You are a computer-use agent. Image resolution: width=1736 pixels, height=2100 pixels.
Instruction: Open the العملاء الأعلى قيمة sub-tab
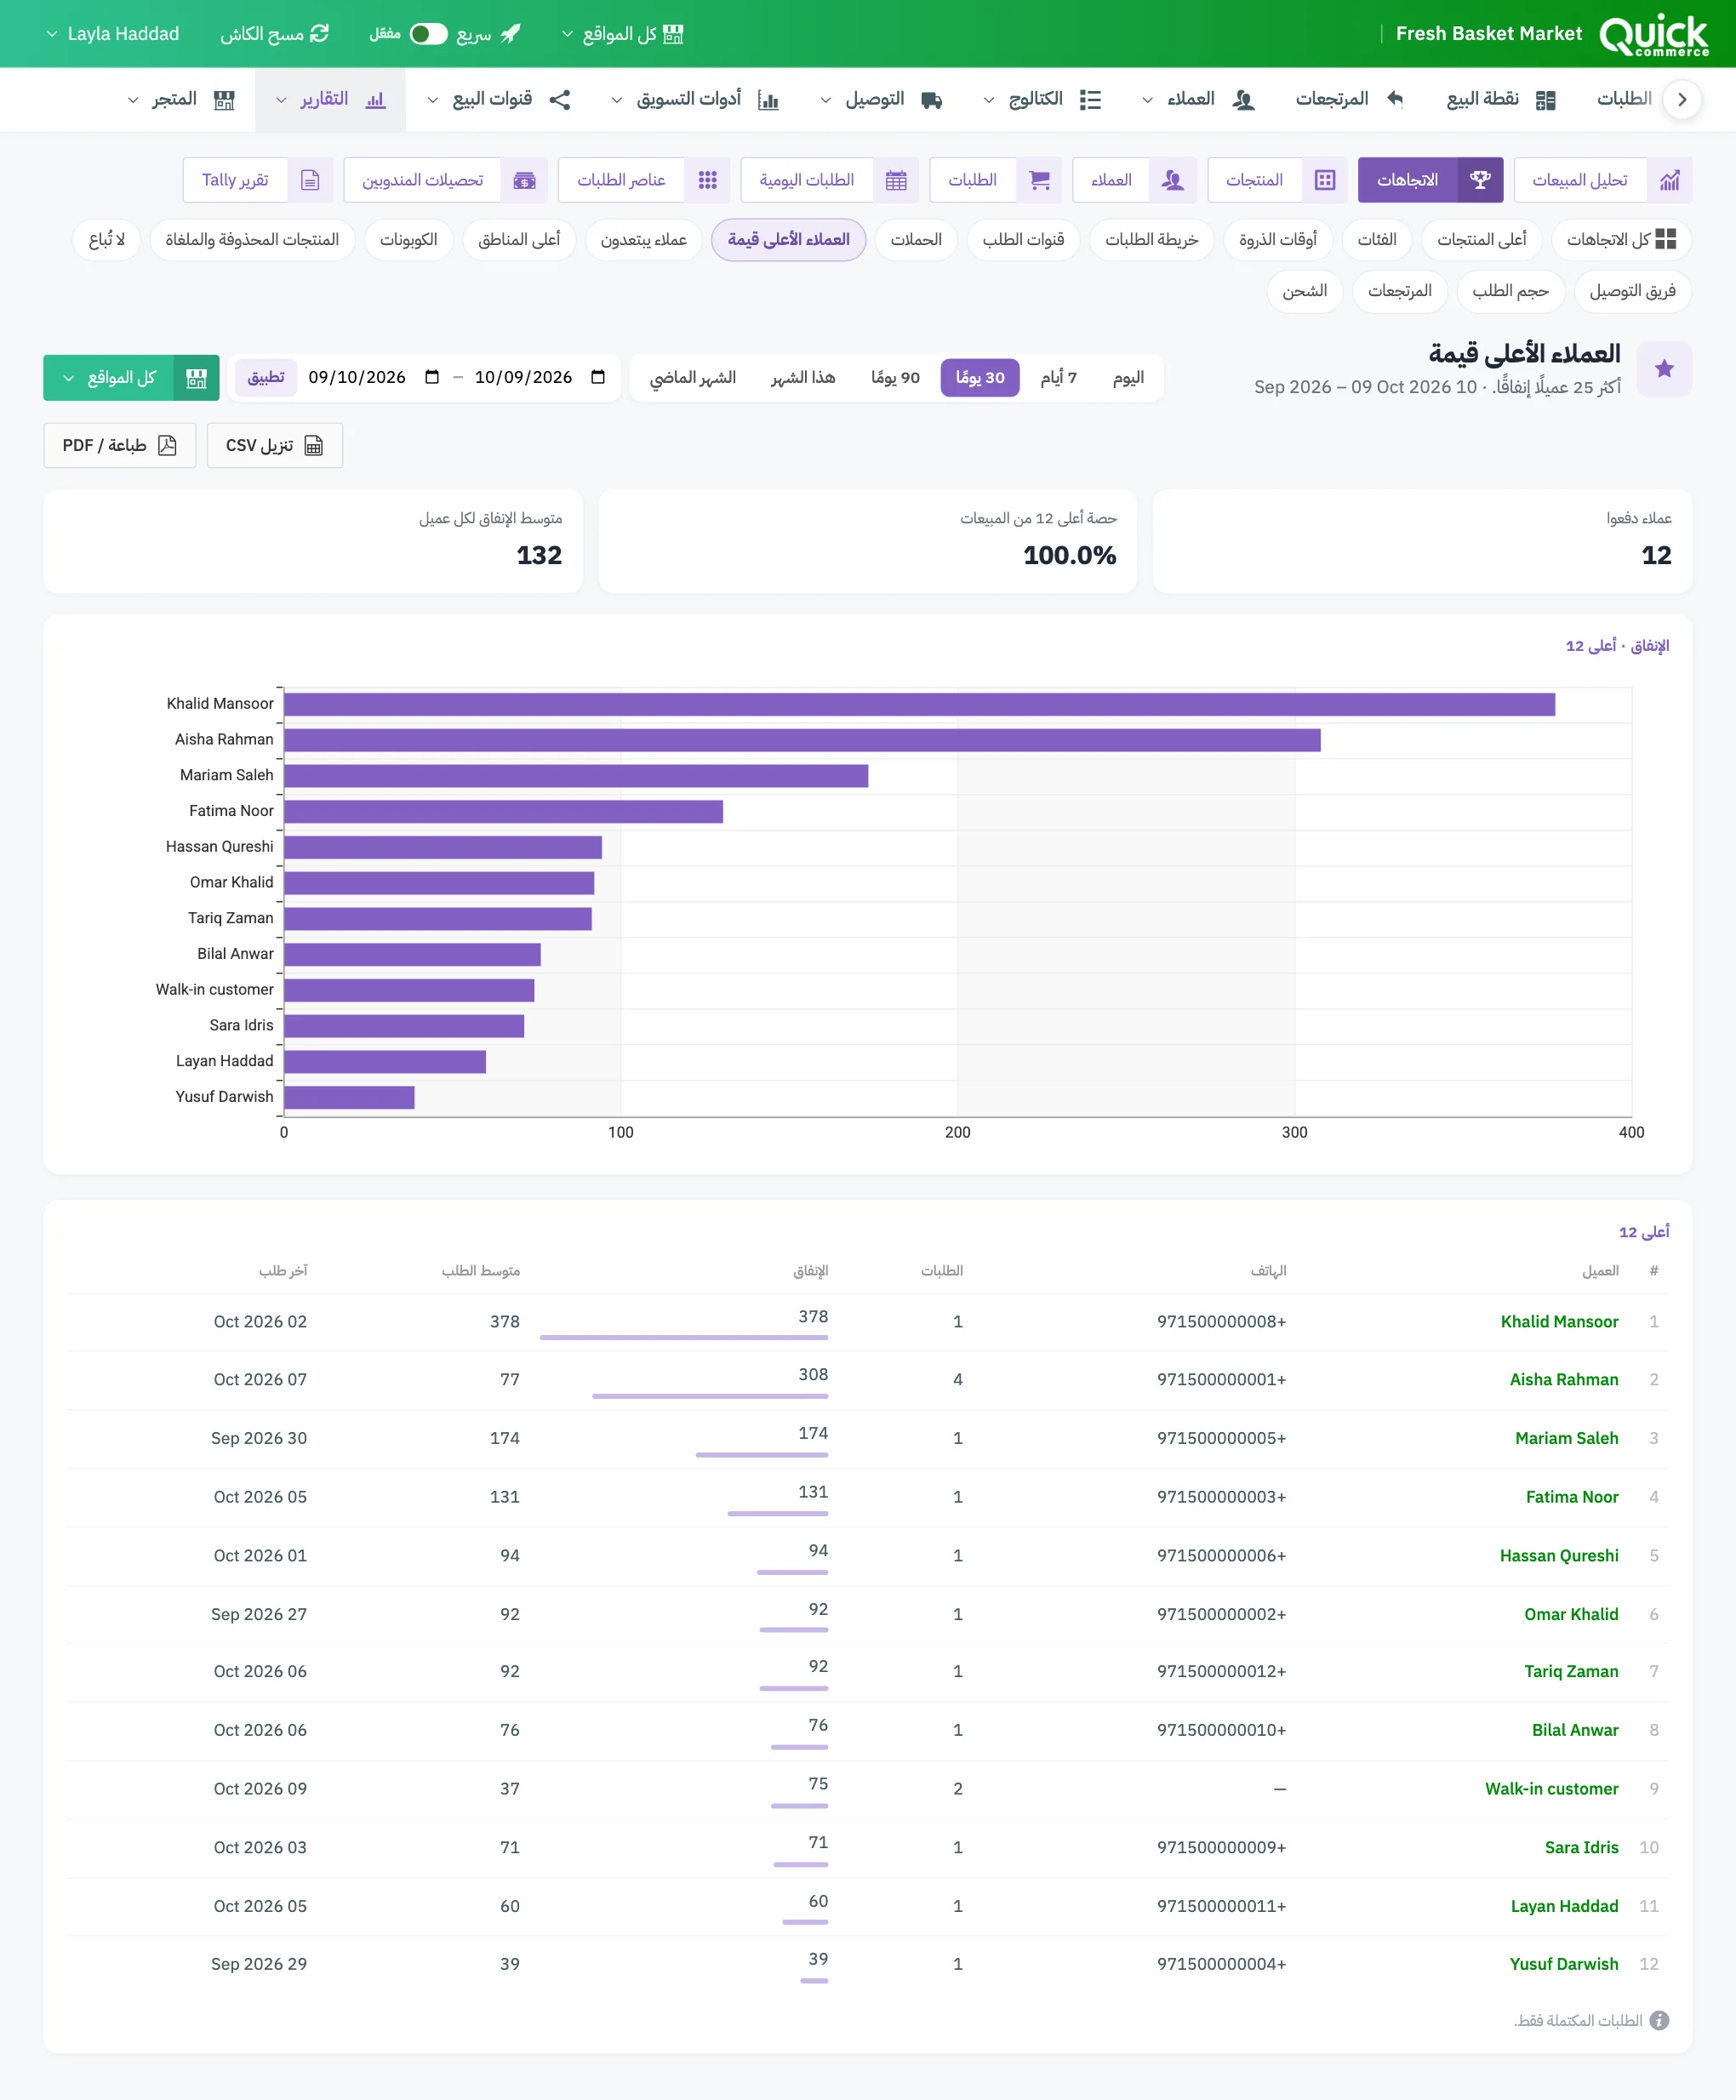point(788,240)
